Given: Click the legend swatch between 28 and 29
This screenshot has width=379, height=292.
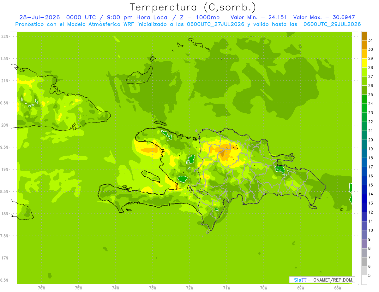Looking at the screenshot, I should [364, 63].
